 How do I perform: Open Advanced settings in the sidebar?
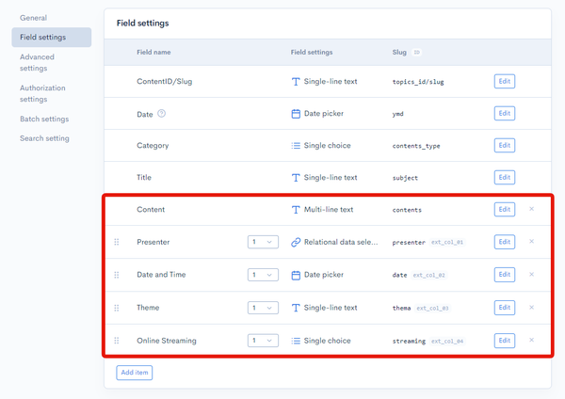pyautogui.click(x=37, y=62)
